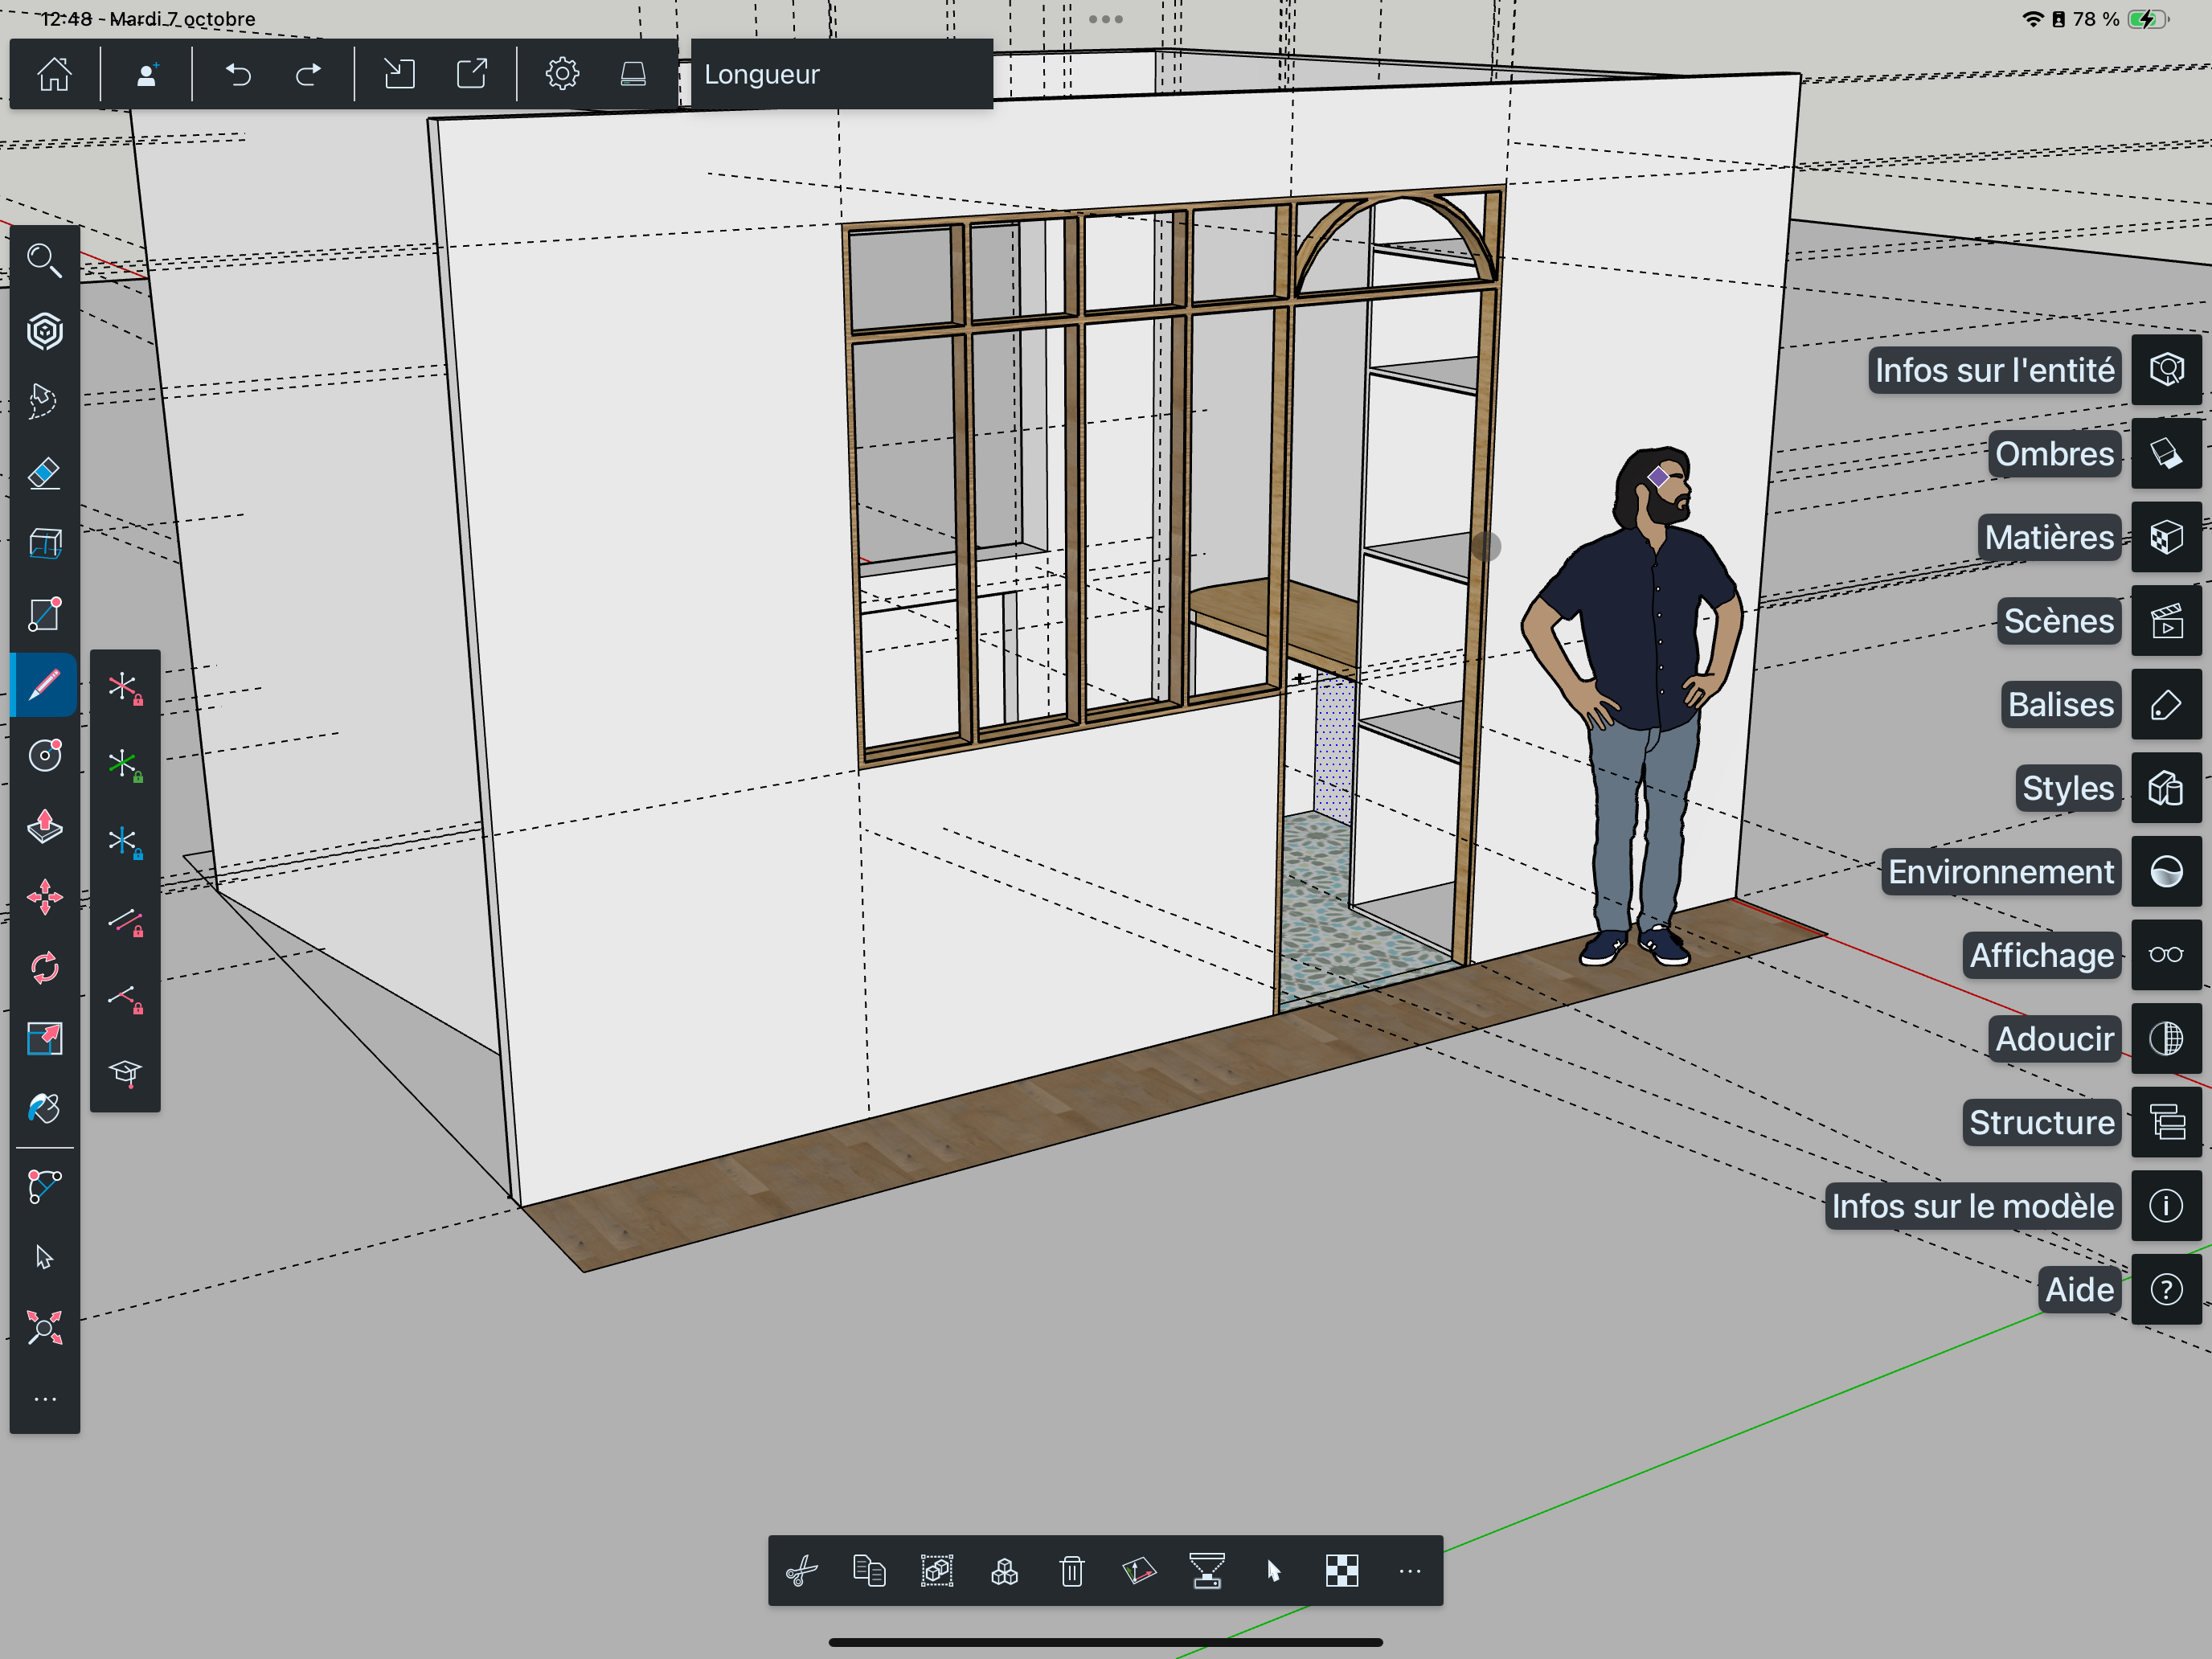Open iPad multitasking three-dots menu
Screen dimensions: 2212x1659
pyautogui.click(x=1106, y=19)
